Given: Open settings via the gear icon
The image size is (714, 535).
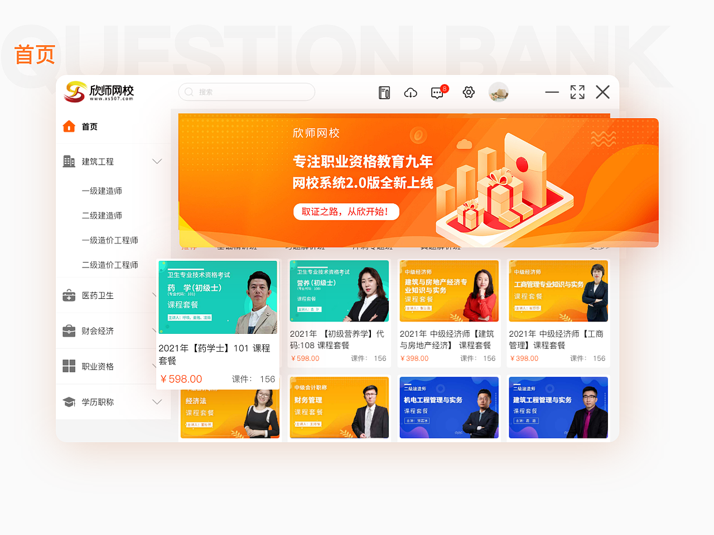Looking at the screenshot, I should 469,93.
